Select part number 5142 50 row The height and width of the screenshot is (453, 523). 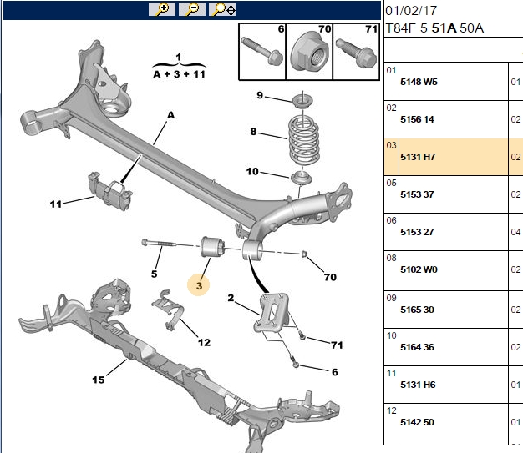tap(454, 422)
